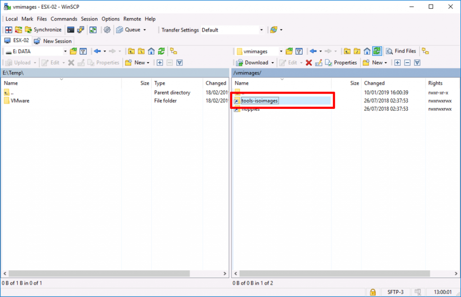Click the lock icon in status bar
This screenshot has width=461, height=297.
click(x=372, y=292)
